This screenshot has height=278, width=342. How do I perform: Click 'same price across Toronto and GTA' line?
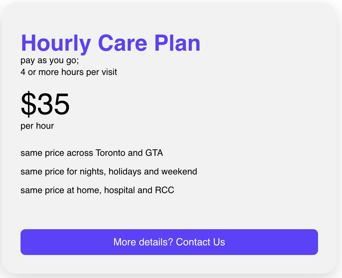(91, 153)
